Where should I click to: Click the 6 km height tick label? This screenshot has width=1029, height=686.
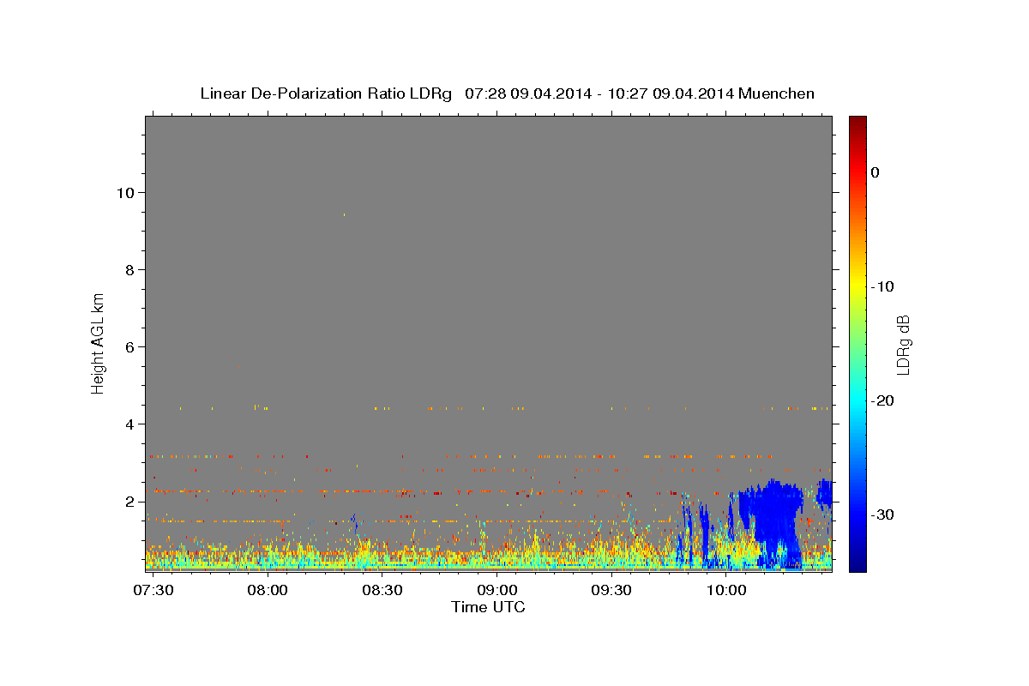tap(128, 346)
